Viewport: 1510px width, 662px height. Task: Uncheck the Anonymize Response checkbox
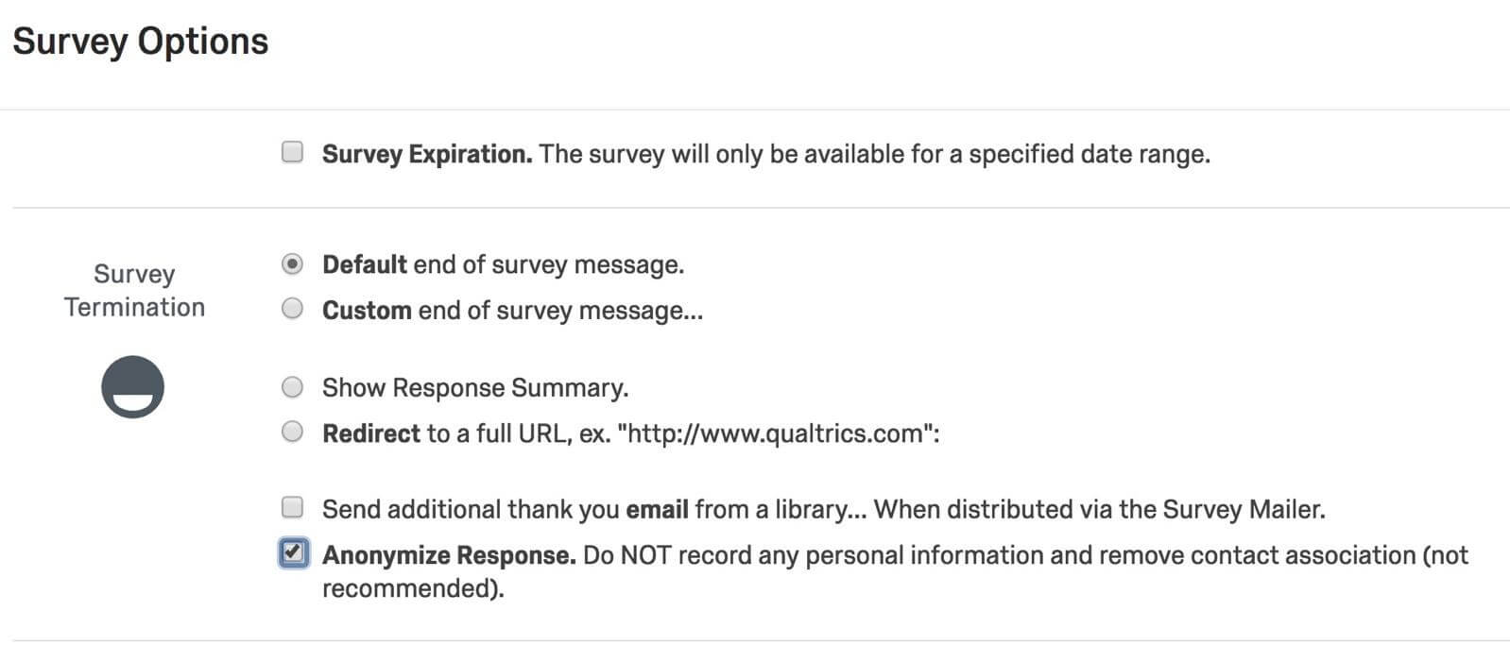click(293, 552)
